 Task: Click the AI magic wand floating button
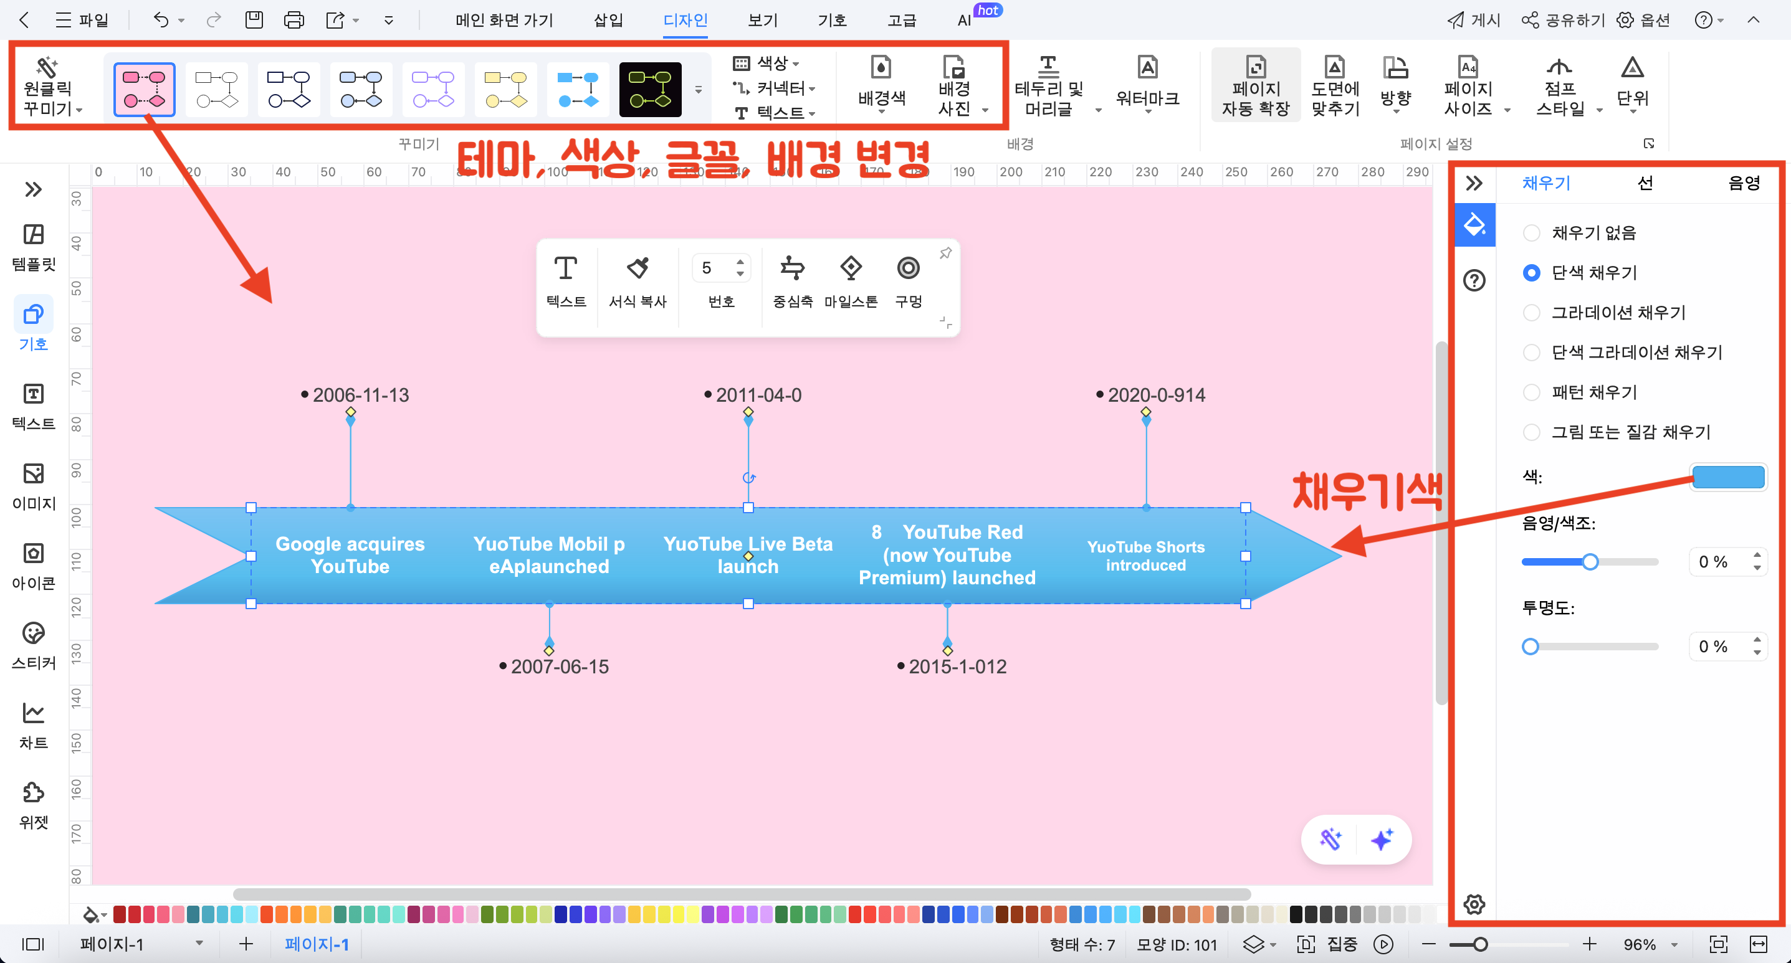click(x=1330, y=839)
